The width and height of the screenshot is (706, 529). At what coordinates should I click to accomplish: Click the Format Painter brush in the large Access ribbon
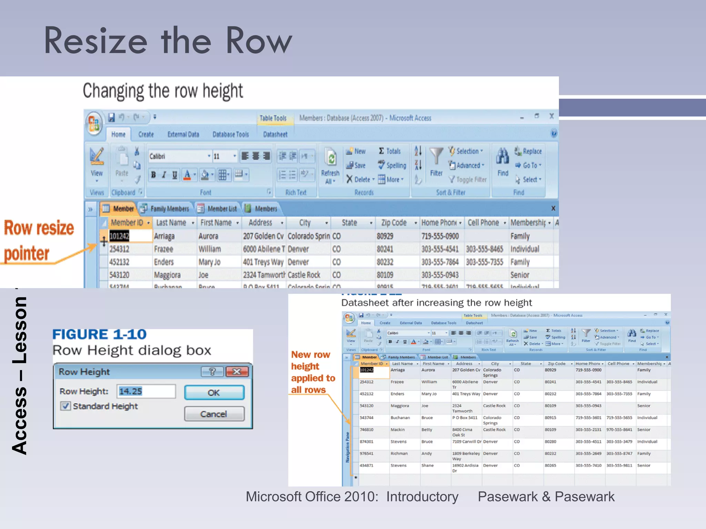pos(137,179)
